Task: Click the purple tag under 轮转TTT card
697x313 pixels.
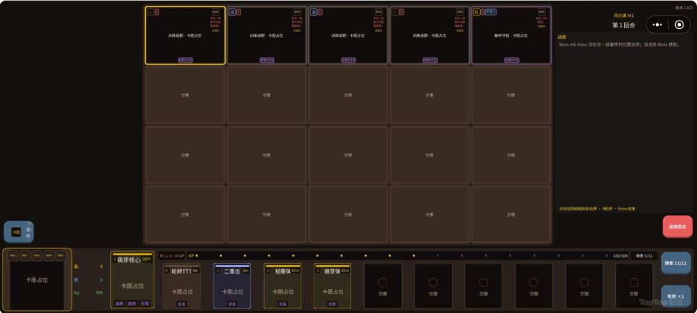Action: (181, 304)
